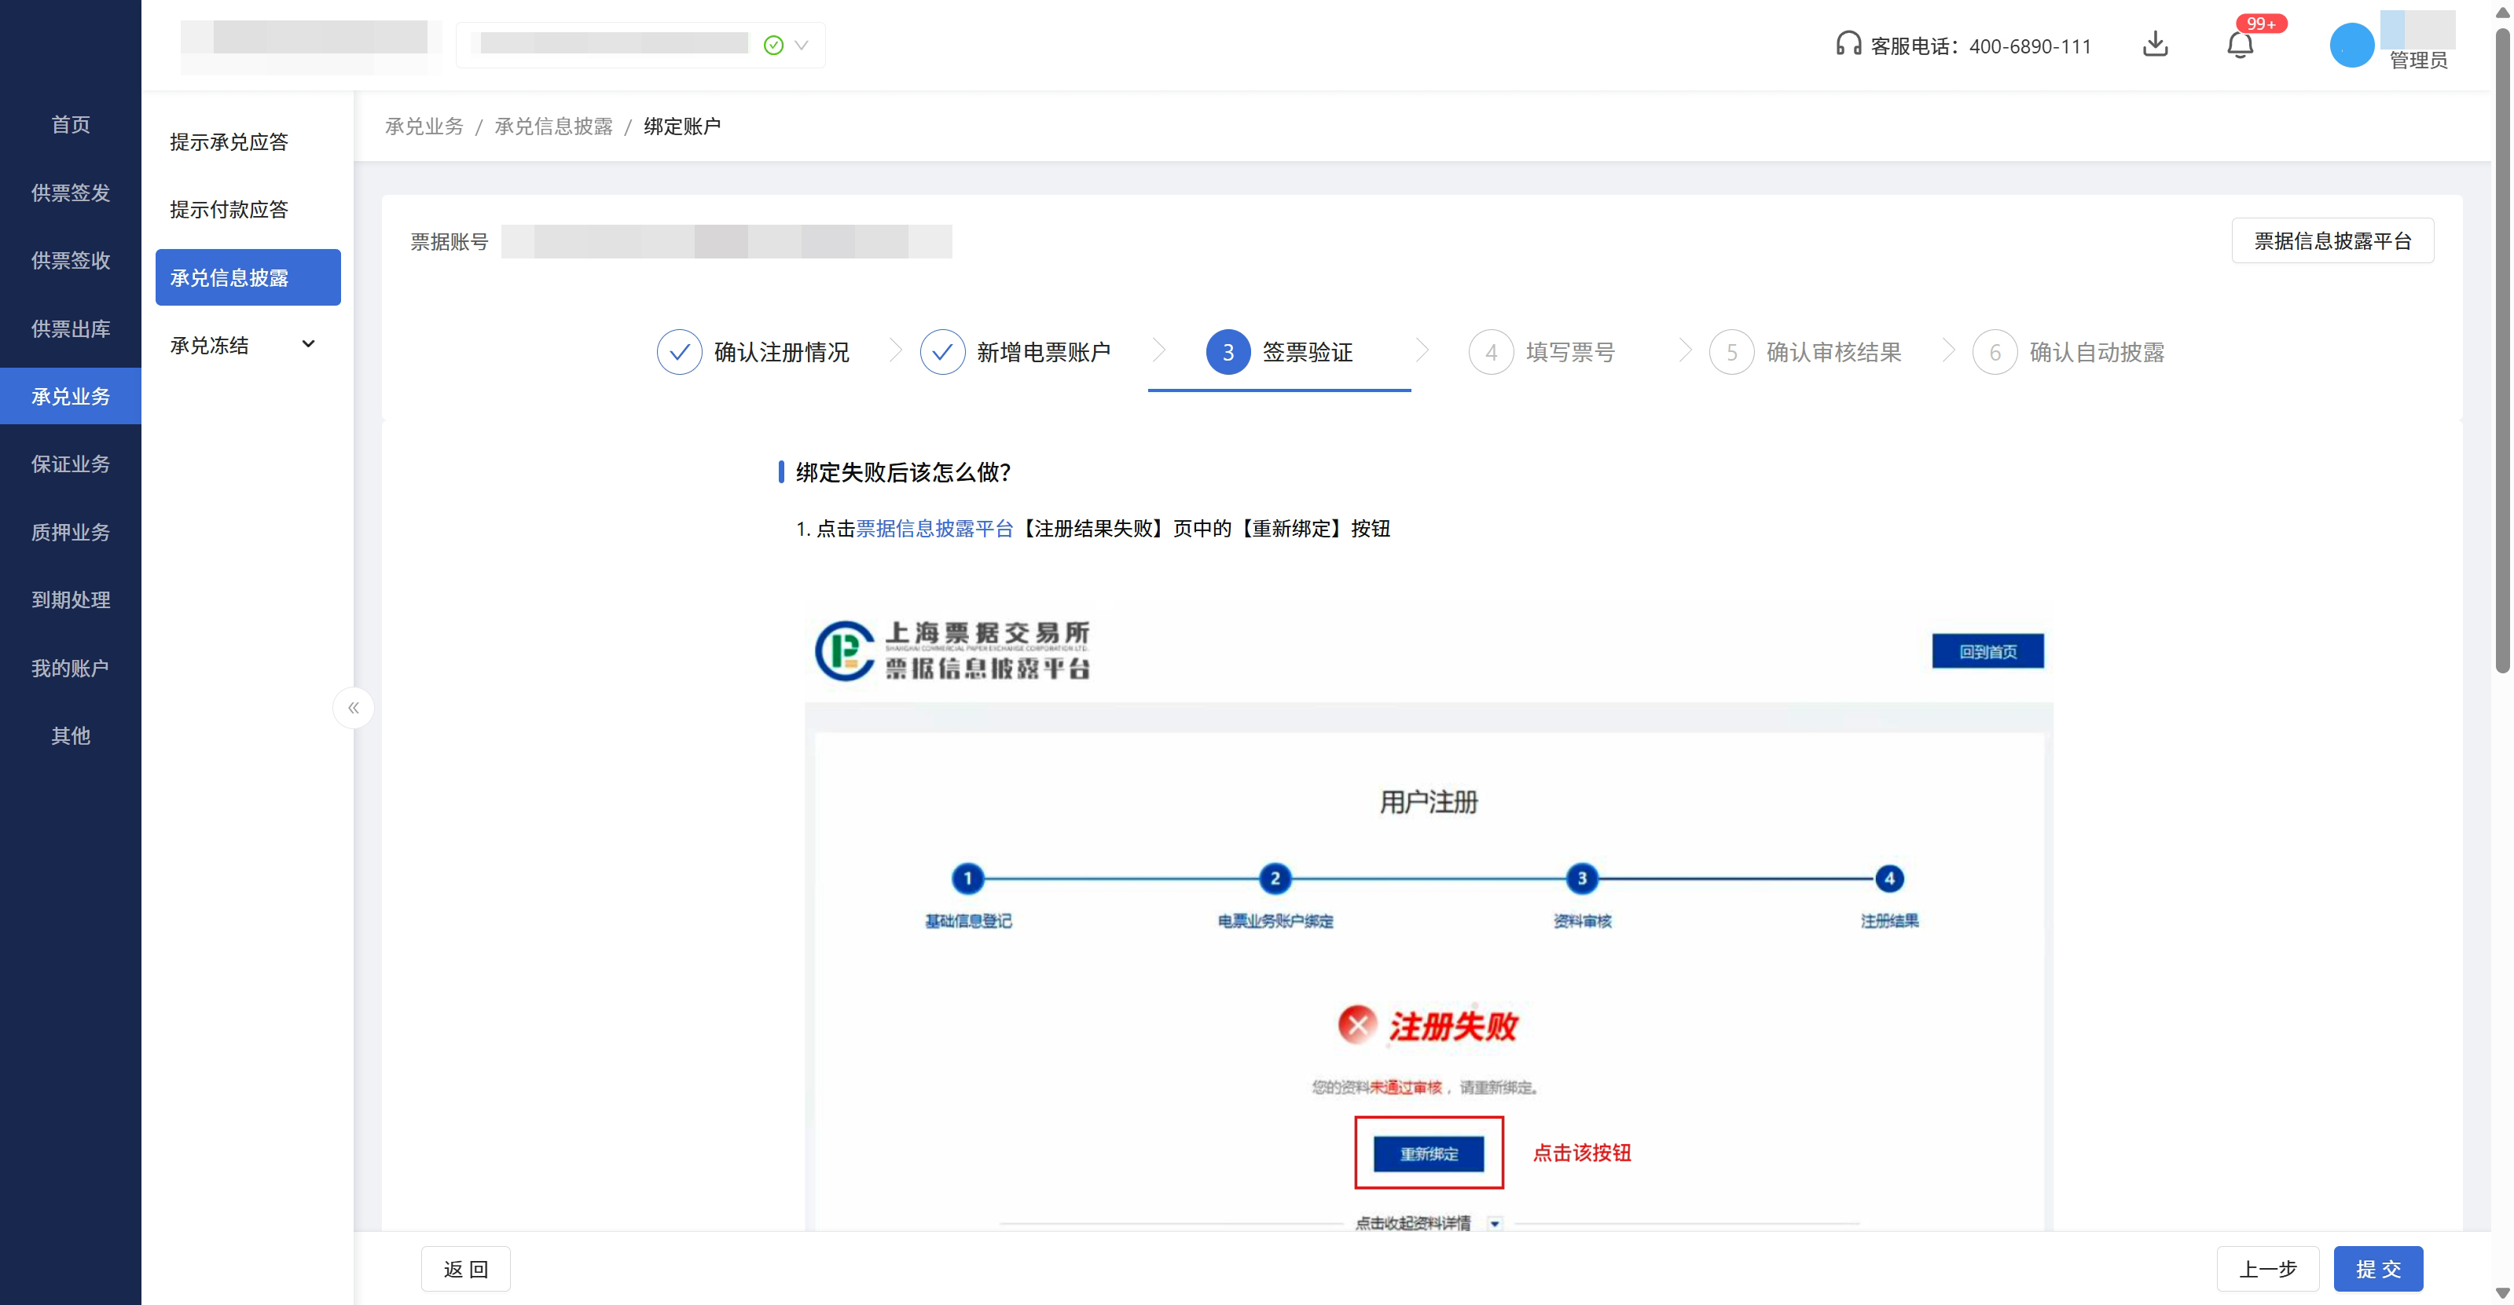Click the customer service headset icon

tap(1848, 45)
